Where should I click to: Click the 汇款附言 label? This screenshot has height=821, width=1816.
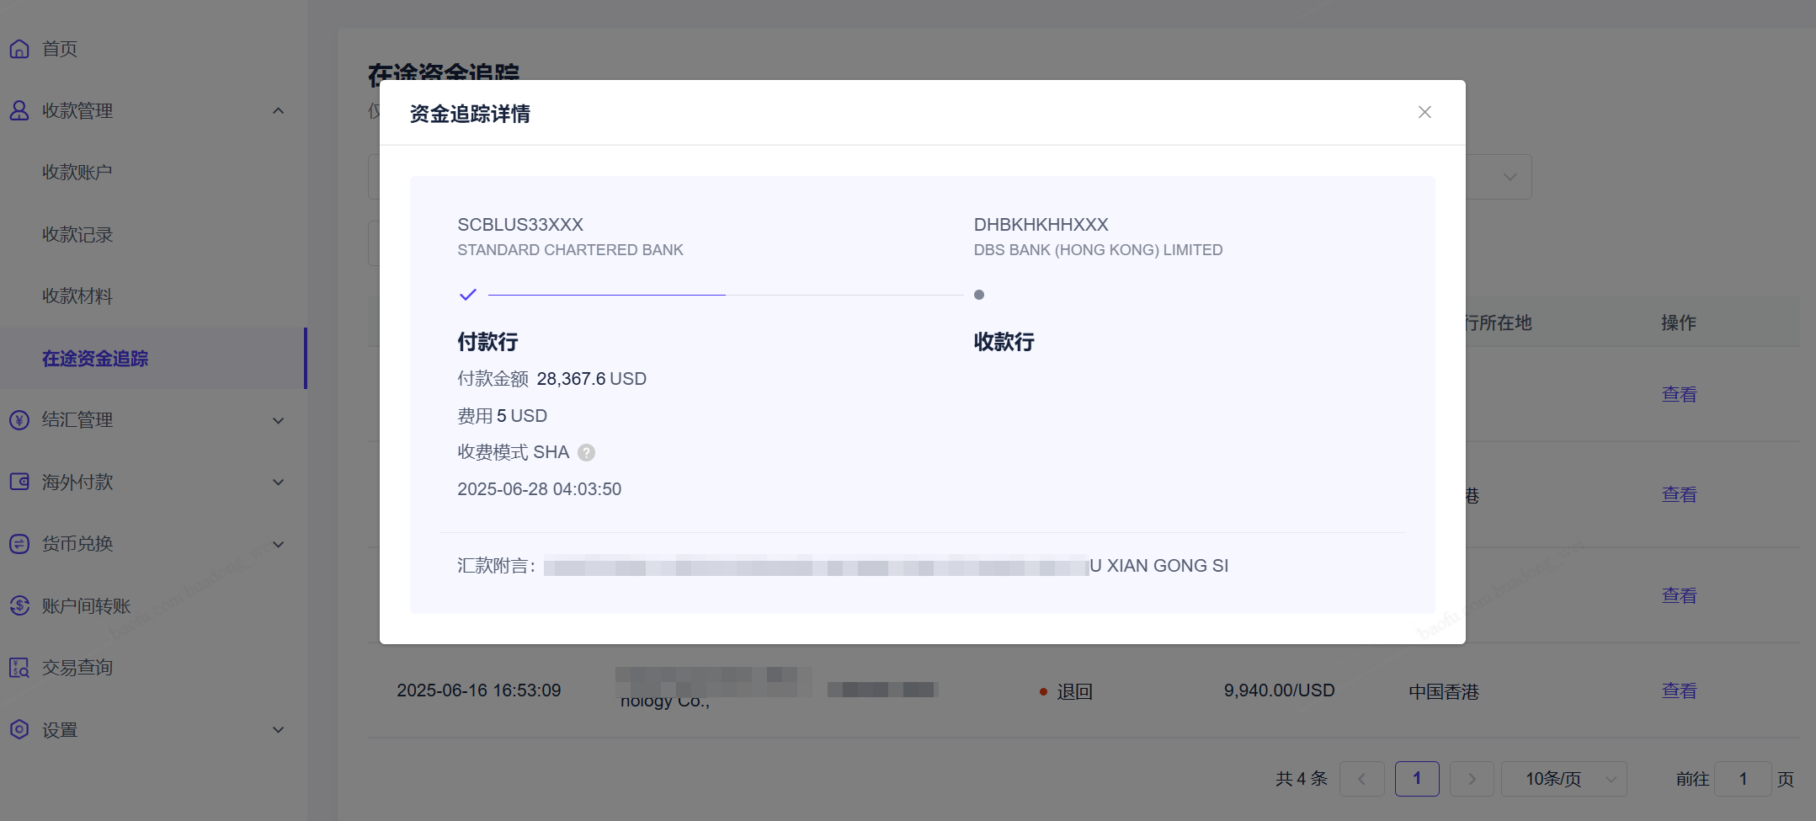(497, 566)
